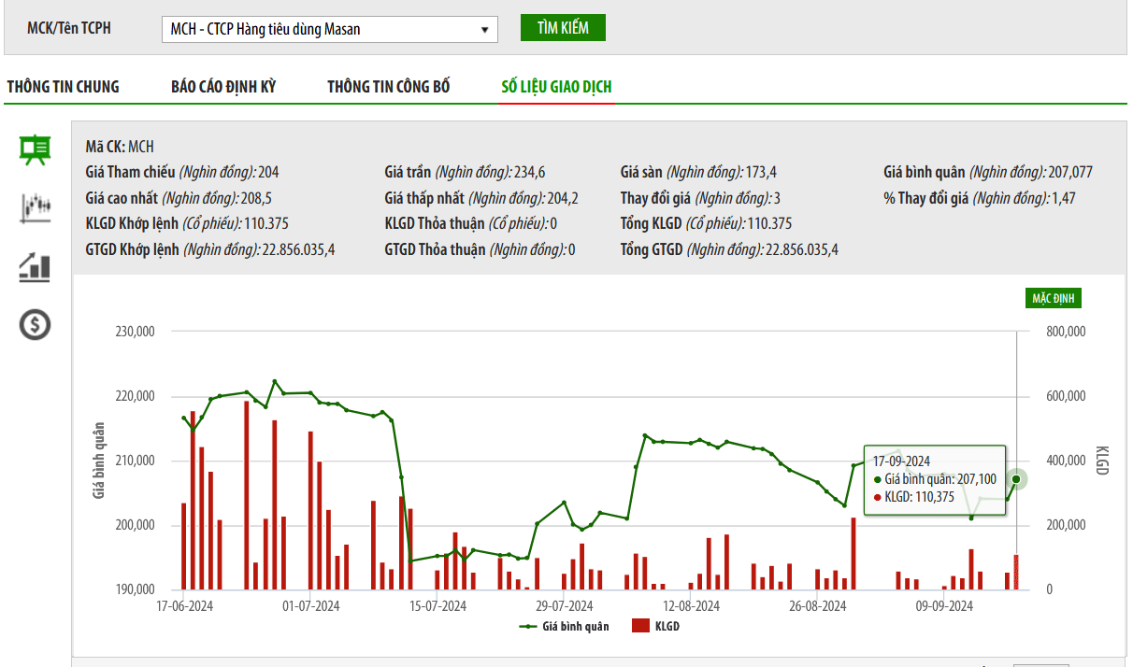Image resolution: width=1133 pixels, height=667 pixels.
Task: Switch to the Thông tin chung tab
Action: 63,87
